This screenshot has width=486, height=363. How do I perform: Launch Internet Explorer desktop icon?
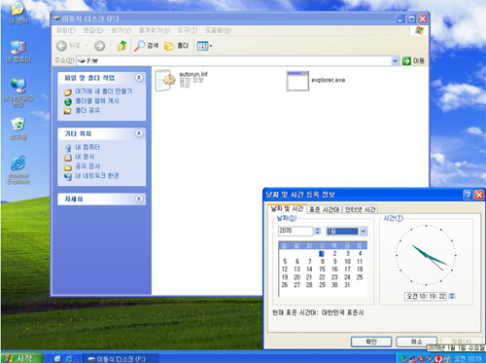(x=18, y=170)
